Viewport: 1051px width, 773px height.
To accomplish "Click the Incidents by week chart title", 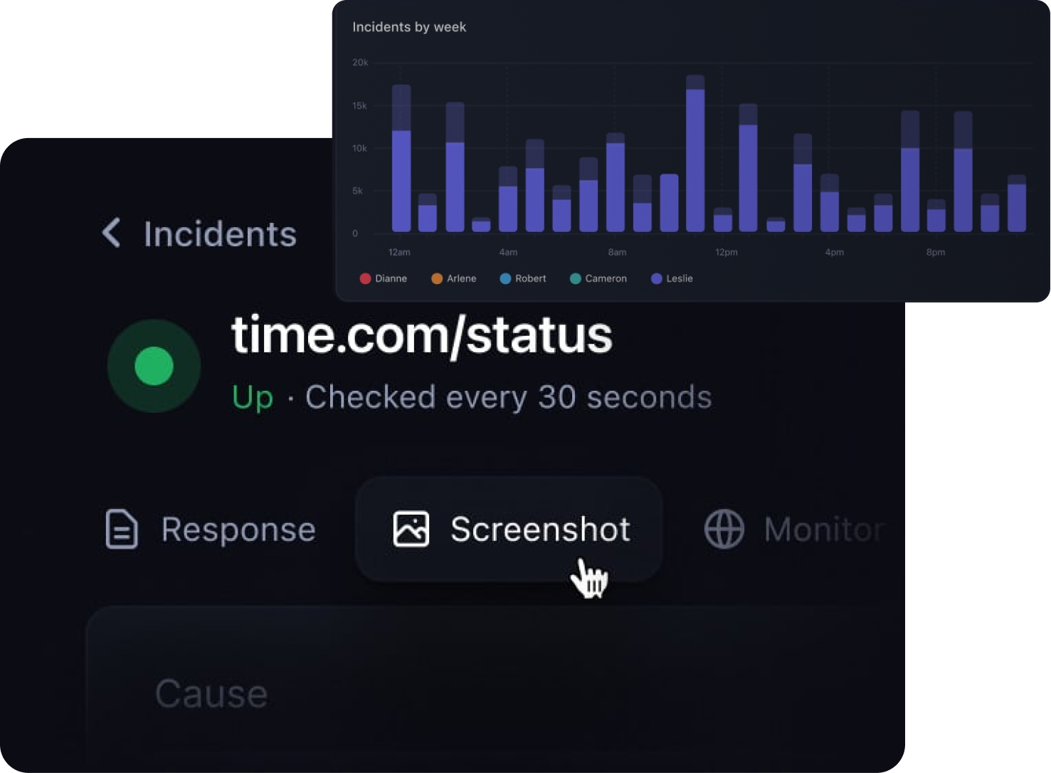I will pyautogui.click(x=409, y=27).
